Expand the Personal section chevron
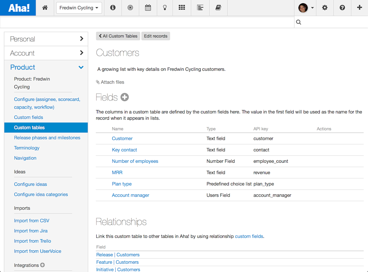This screenshot has height=272, width=368. tap(82, 39)
